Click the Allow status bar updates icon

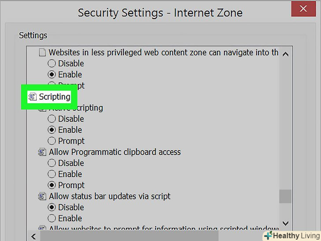[42, 196]
